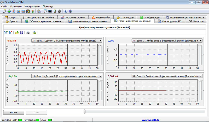Switch to Стоп-кадры tab
This screenshot has width=209, height=122.
pyautogui.click(x=125, y=17)
